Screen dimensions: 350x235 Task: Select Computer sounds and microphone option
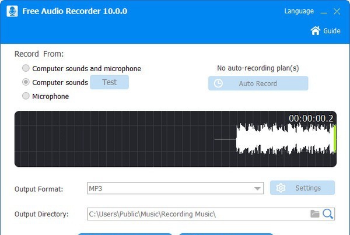click(26, 68)
